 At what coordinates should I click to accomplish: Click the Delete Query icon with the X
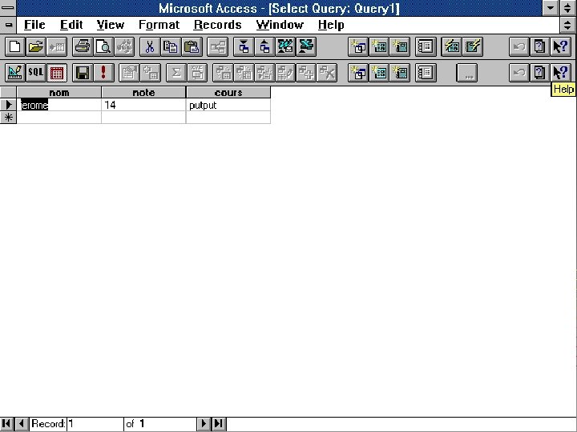(327, 73)
